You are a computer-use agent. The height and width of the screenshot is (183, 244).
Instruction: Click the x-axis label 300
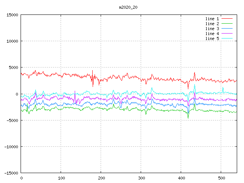pyautogui.click(x=141, y=178)
